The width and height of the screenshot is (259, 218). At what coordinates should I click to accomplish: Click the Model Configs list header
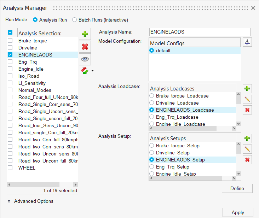pyautogui.click(x=195, y=43)
